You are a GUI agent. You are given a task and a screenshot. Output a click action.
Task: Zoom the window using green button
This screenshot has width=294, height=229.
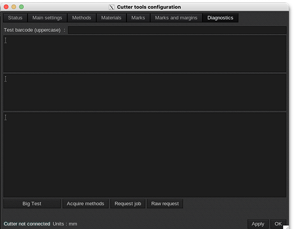click(21, 7)
